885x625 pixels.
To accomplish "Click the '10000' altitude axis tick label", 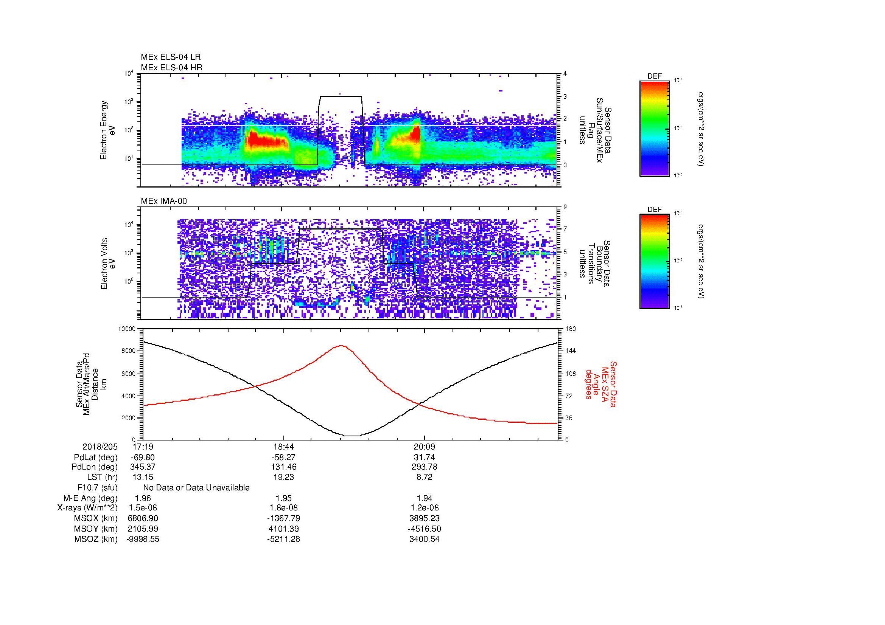I will tap(127, 329).
